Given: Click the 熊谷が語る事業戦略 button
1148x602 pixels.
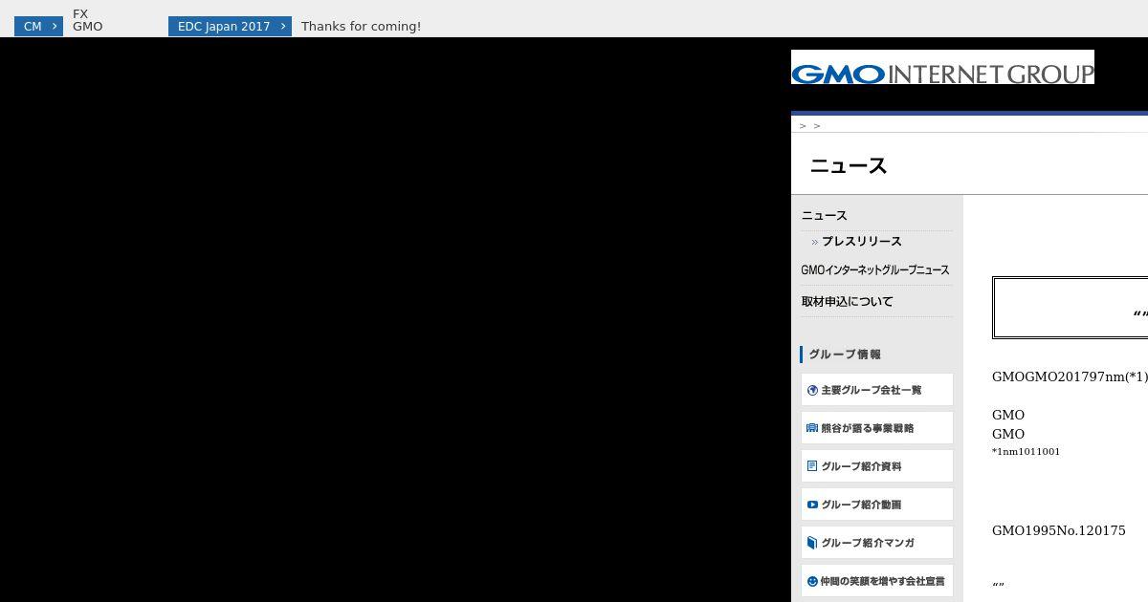Looking at the screenshot, I should pos(877,428).
